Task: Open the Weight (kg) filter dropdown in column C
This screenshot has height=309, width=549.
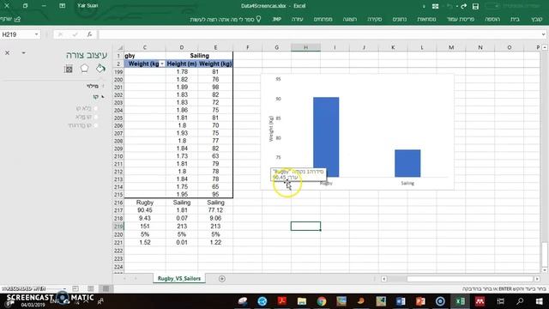Action: [162, 64]
